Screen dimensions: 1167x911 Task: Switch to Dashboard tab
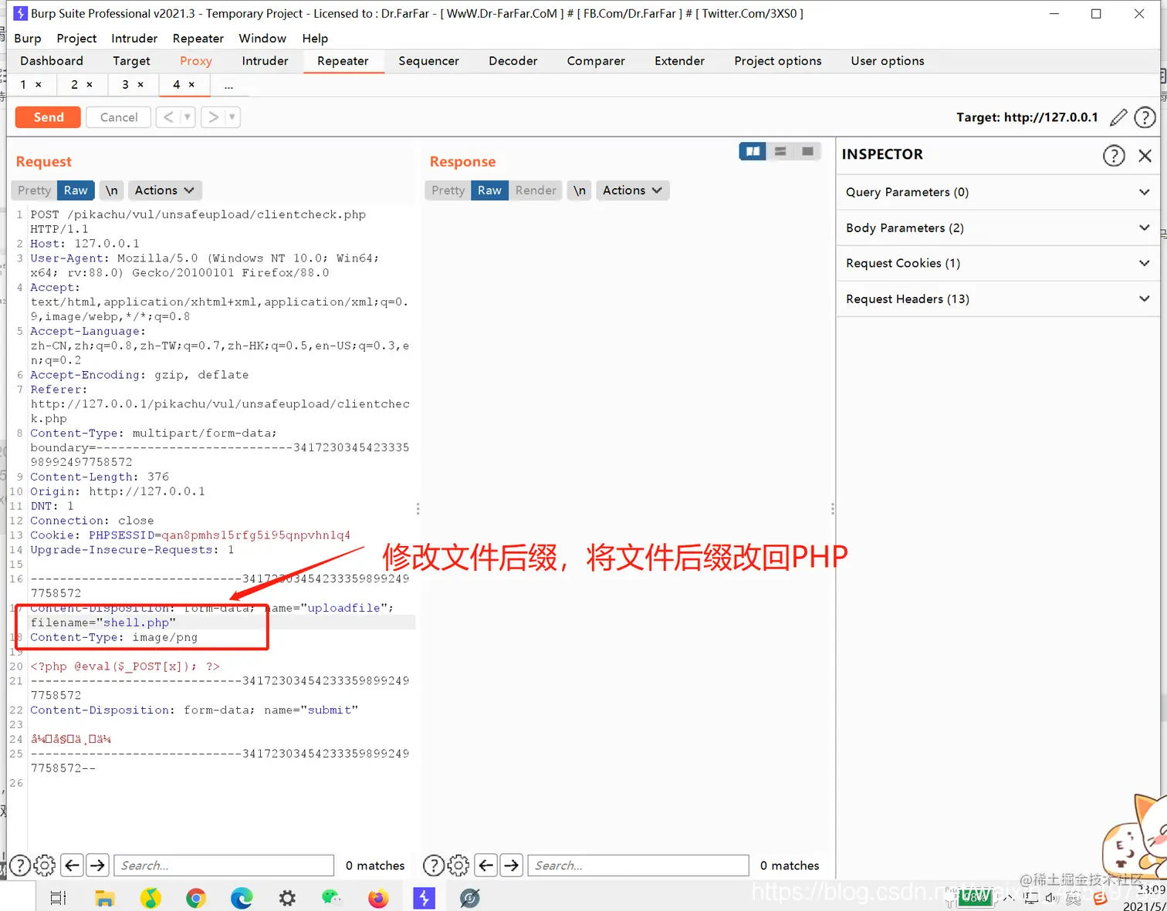52,61
